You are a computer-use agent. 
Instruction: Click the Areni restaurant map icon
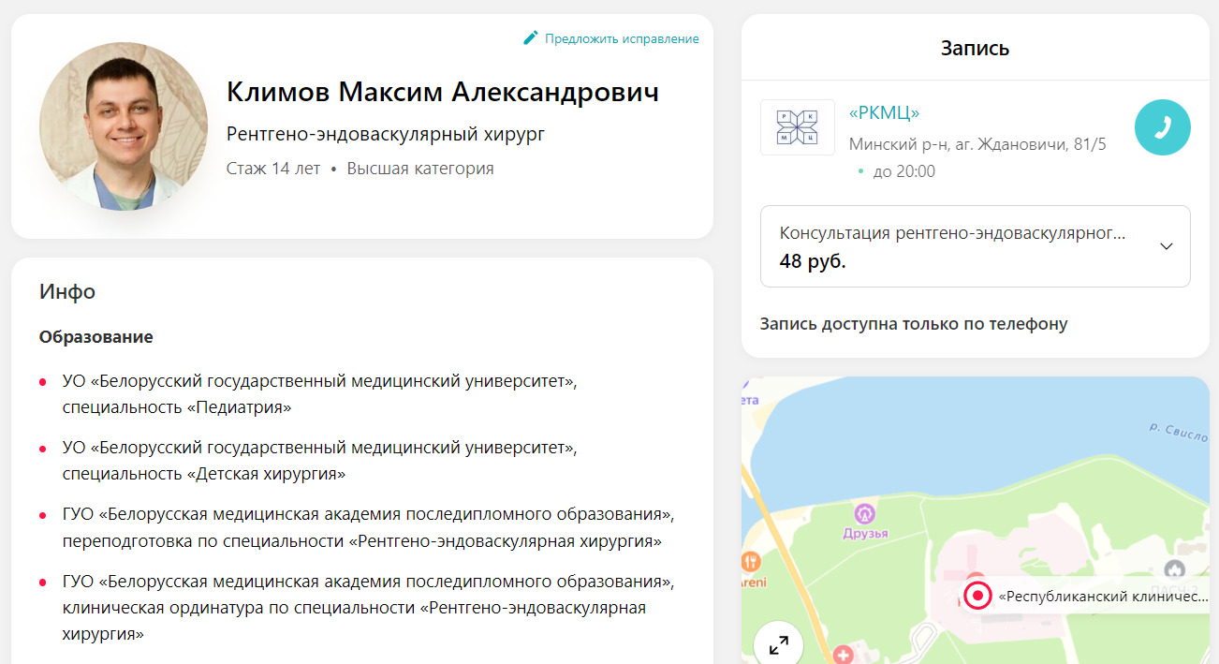(751, 563)
